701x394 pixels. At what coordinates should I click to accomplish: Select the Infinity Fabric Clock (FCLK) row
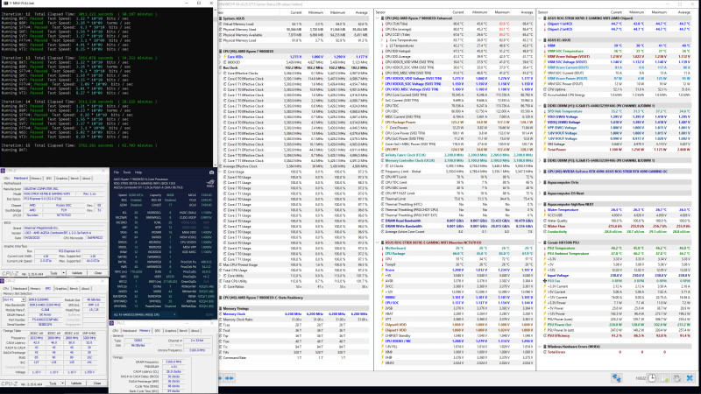pos(456,155)
